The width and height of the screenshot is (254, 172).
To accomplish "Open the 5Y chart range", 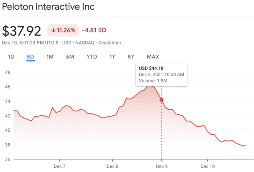I will 131,57.
